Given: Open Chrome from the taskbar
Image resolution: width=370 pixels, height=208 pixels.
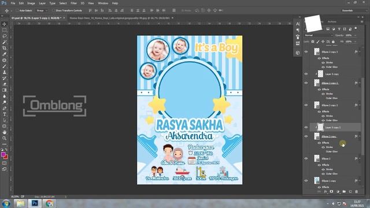Looking at the screenshot, I should tap(49, 203).
